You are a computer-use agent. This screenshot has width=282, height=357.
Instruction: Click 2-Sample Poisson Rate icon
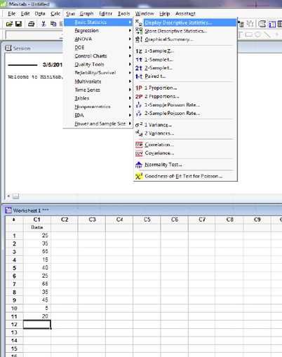[139, 114]
